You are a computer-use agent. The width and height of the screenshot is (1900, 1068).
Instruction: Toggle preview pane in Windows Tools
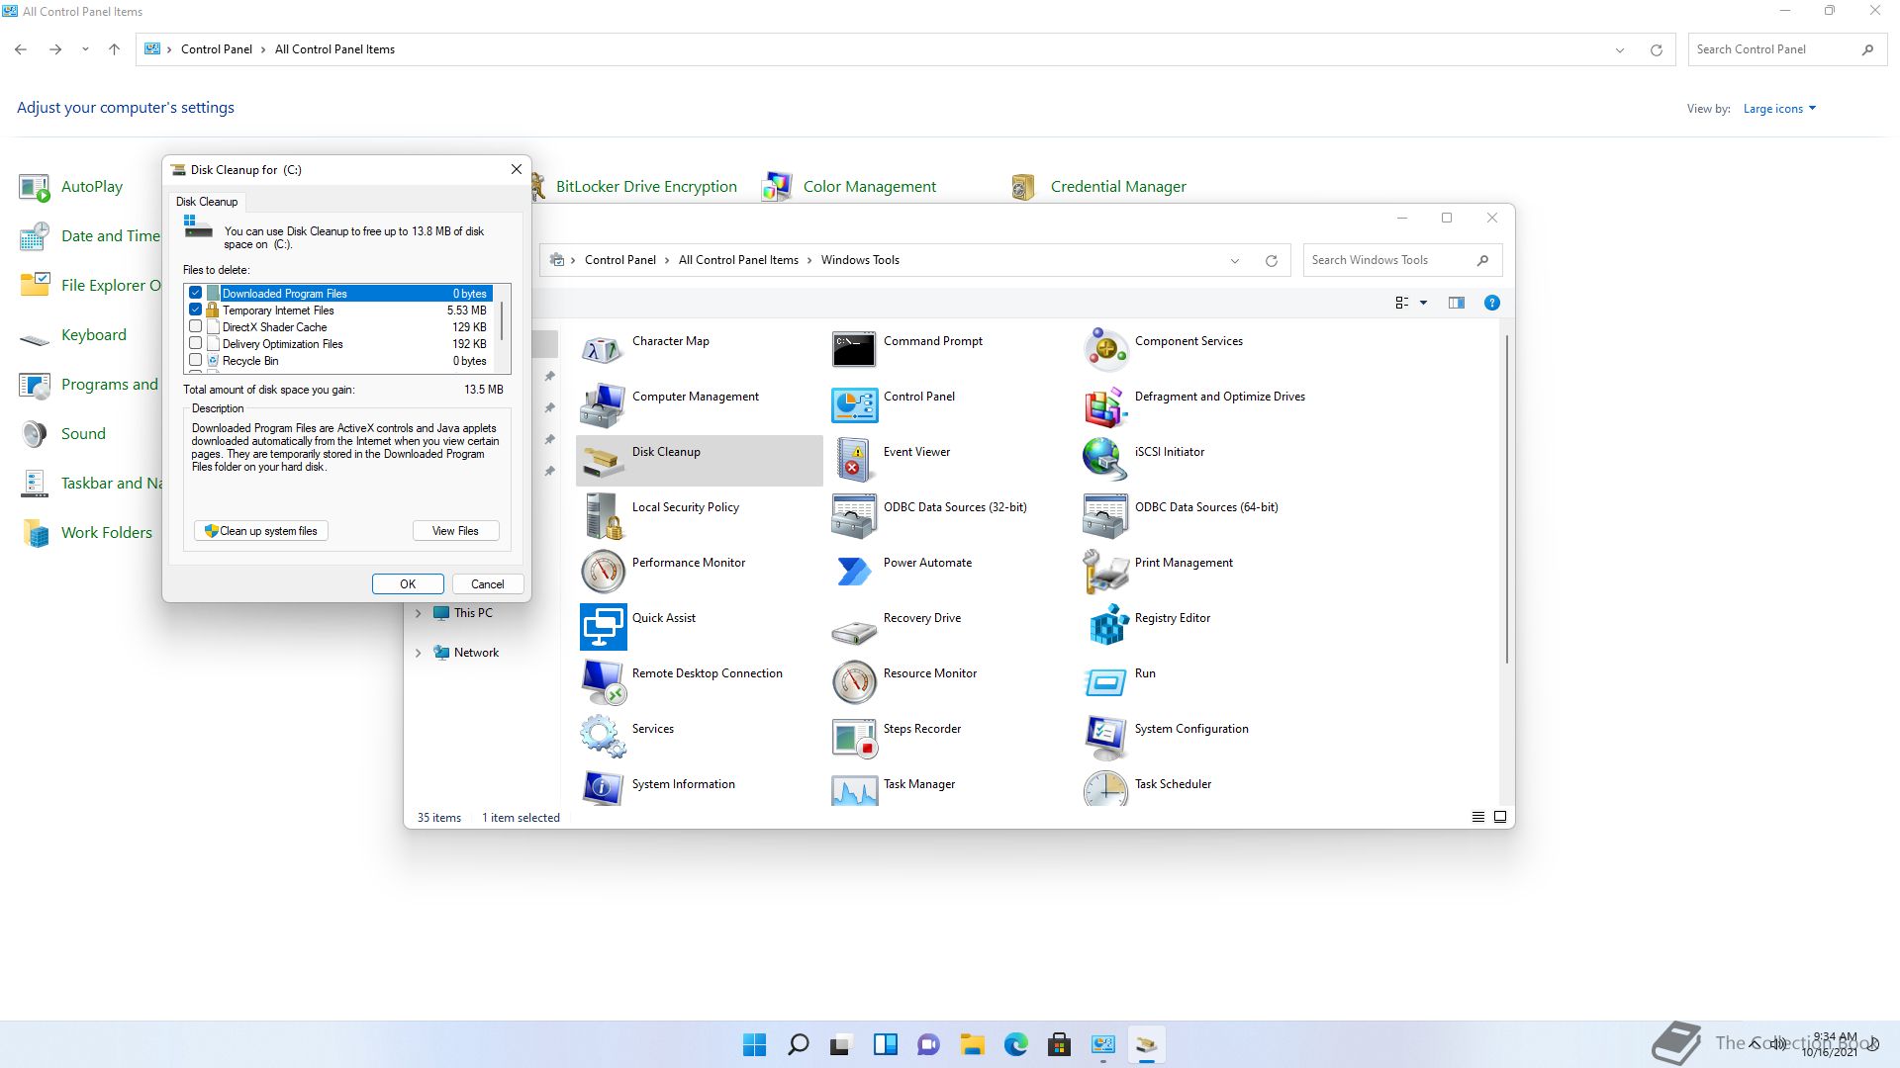point(1457,303)
